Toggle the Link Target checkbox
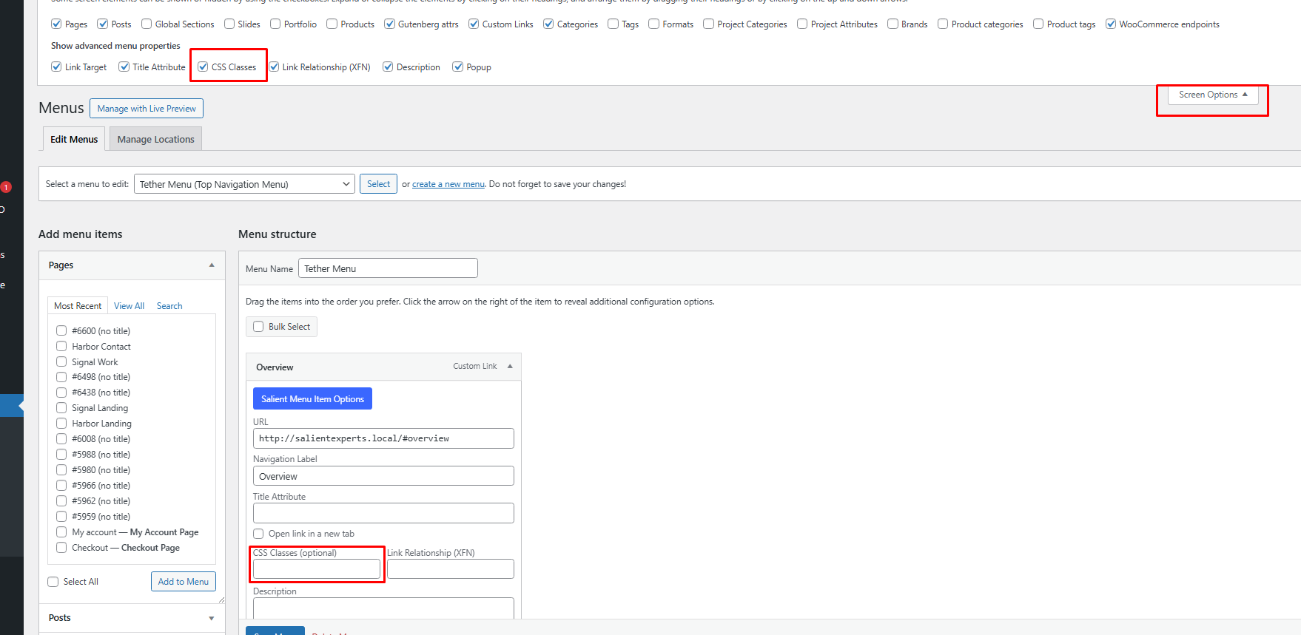The height and width of the screenshot is (635, 1301). pyautogui.click(x=56, y=67)
